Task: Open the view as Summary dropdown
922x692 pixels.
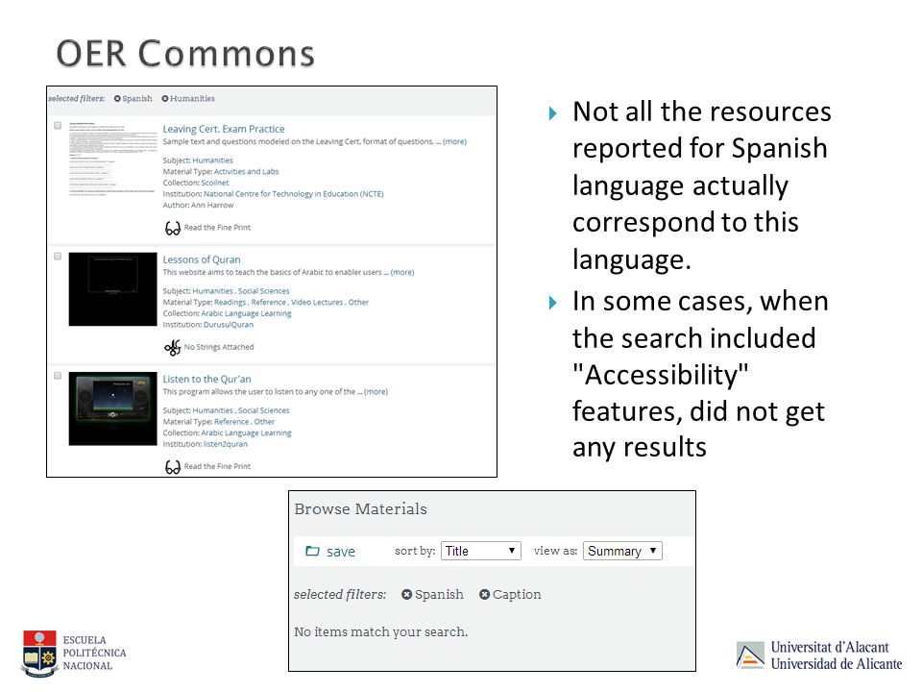Action: [622, 551]
